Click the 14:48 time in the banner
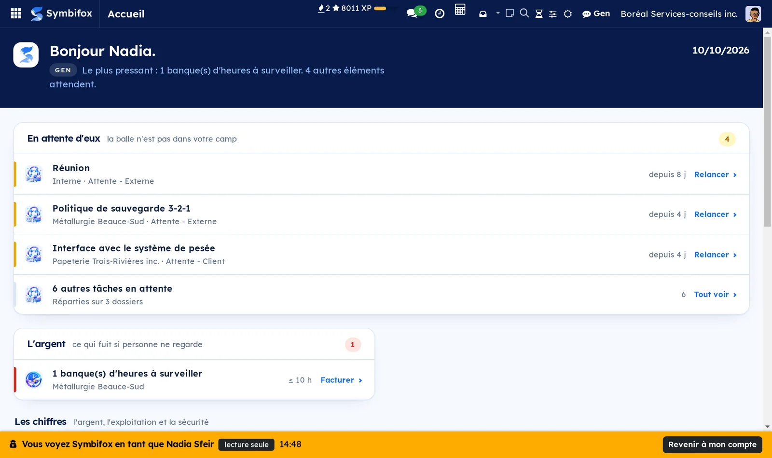Screen dimensions: 772x458 click(290, 444)
